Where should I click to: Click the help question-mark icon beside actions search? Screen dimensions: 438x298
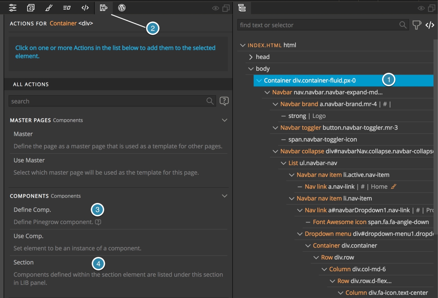click(224, 101)
